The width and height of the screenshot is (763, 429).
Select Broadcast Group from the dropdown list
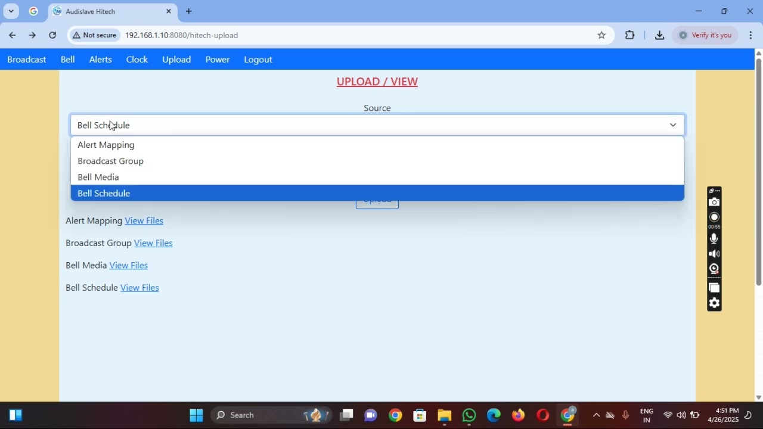click(x=377, y=161)
